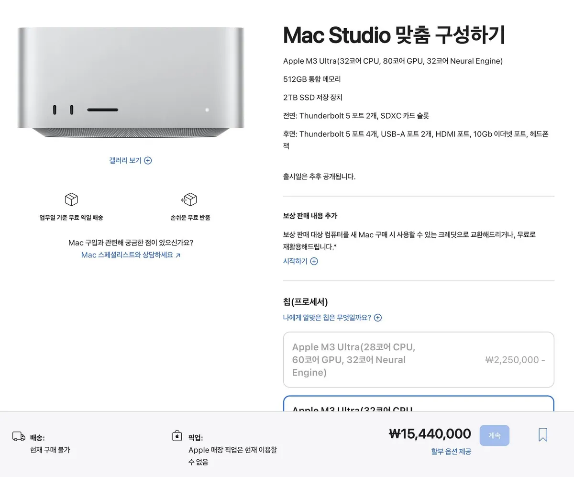Viewport: 574px width, 477px height.
Task: Click the 칩(프로세서) section heading
Action: point(305,302)
